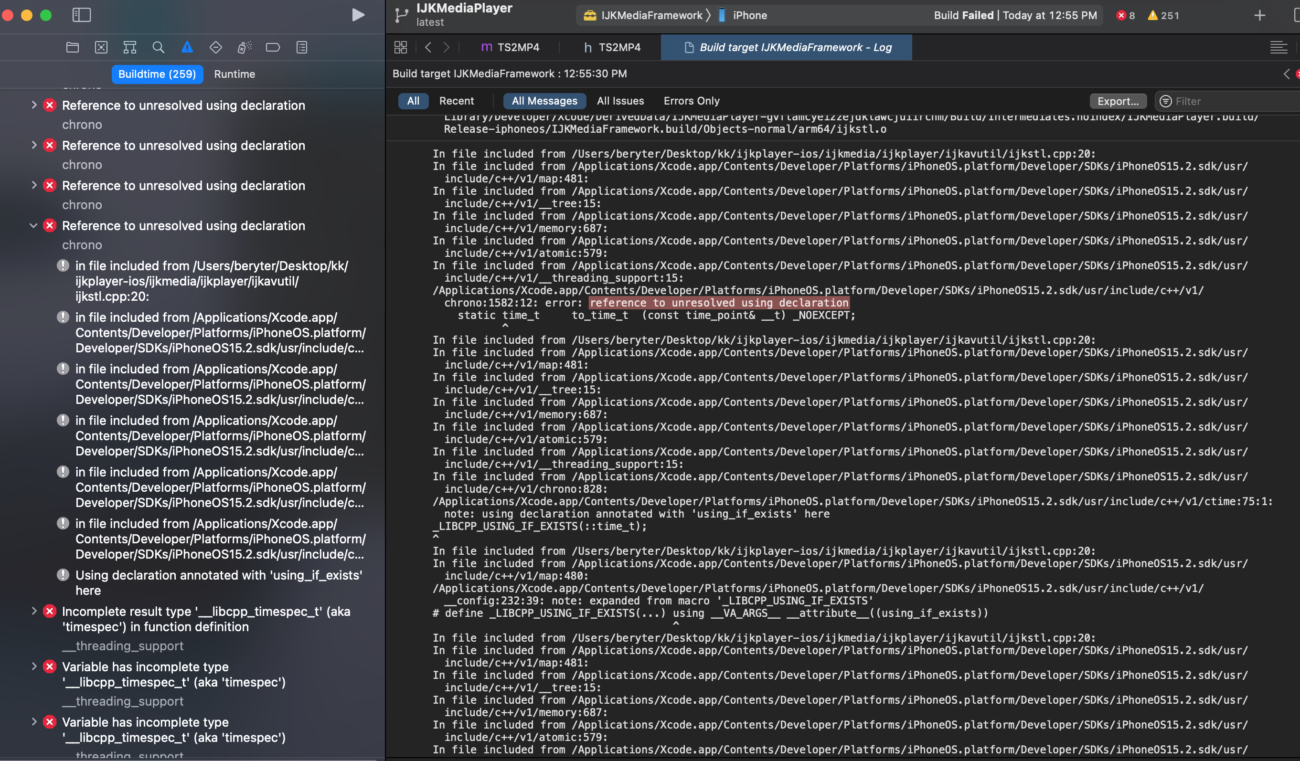Expand the Incomplete result type error
Screen dimensions: 1300x761
pyautogui.click(x=34, y=611)
